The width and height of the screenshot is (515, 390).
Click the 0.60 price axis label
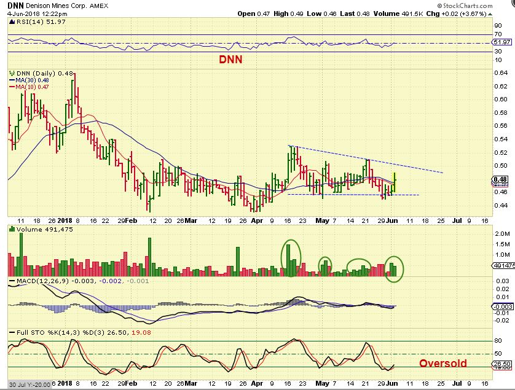point(501,99)
